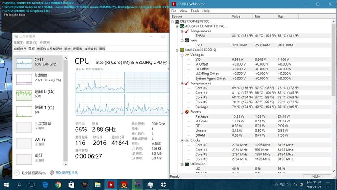The image size is (337, 190).
Task: Collapse the Clocks branch
Action: click(x=182, y=140)
